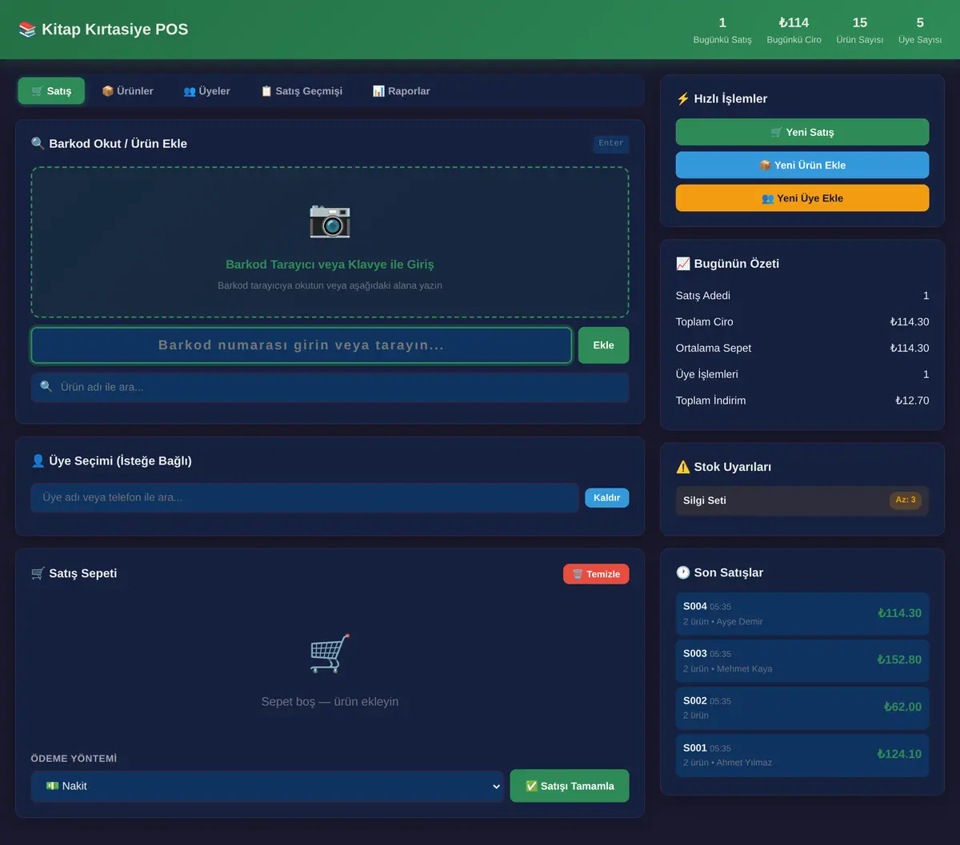Clear the cart with Temizle button
The height and width of the screenshot is (845, 960).
596,574
